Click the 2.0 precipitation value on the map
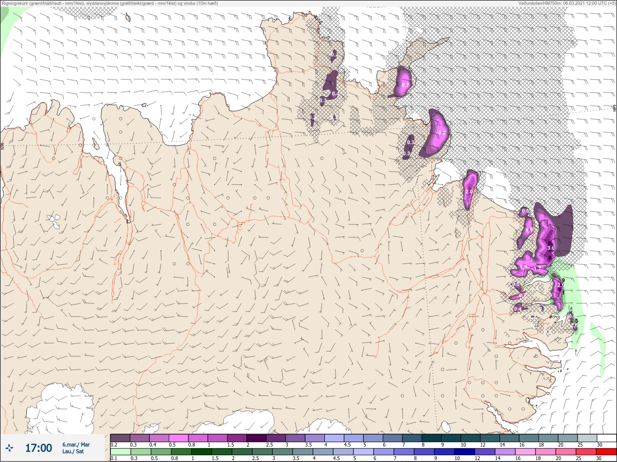 pyautogui.click(x=469, y=191)
